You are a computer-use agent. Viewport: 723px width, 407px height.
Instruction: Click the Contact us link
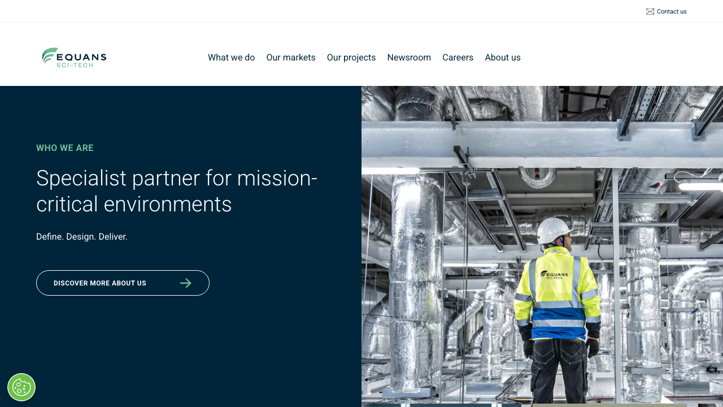click(672, 11)
